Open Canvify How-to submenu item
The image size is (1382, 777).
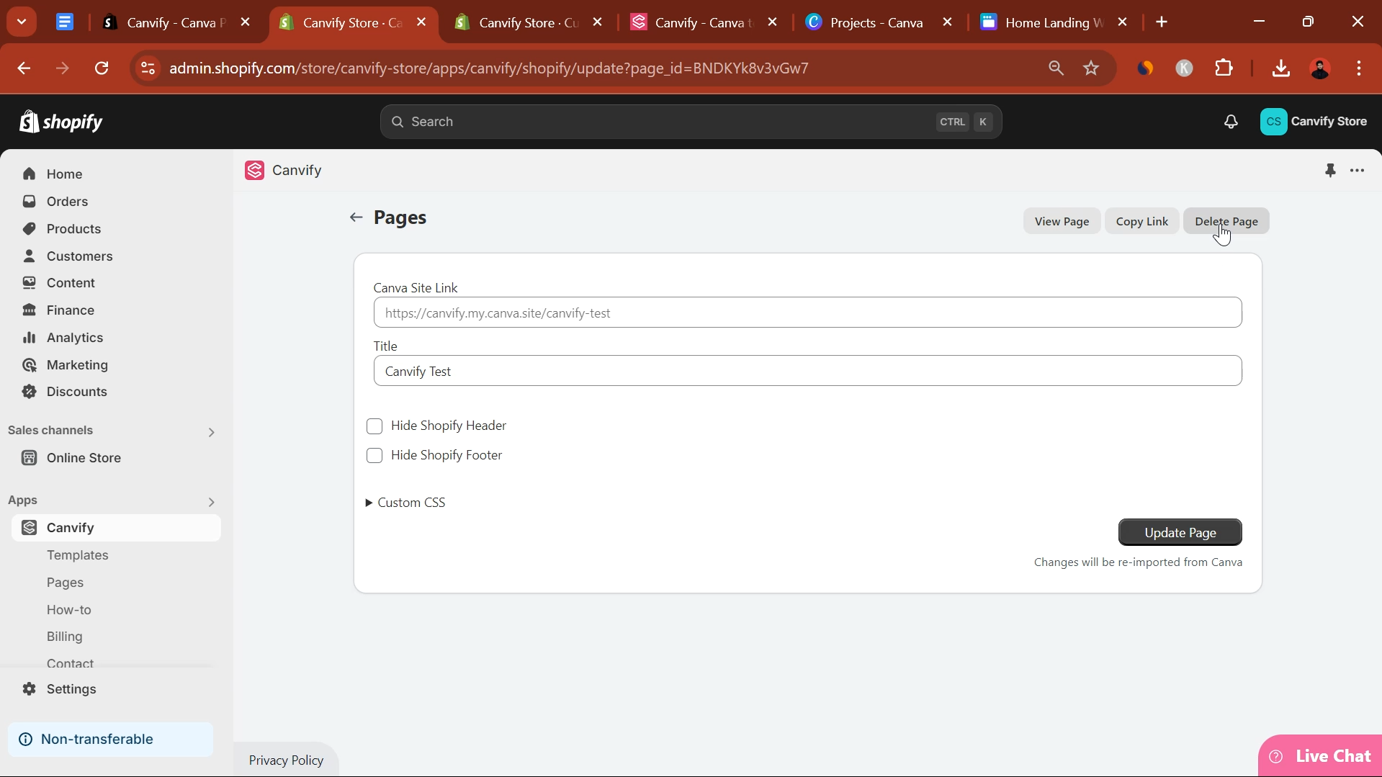(x=69, y=610)
